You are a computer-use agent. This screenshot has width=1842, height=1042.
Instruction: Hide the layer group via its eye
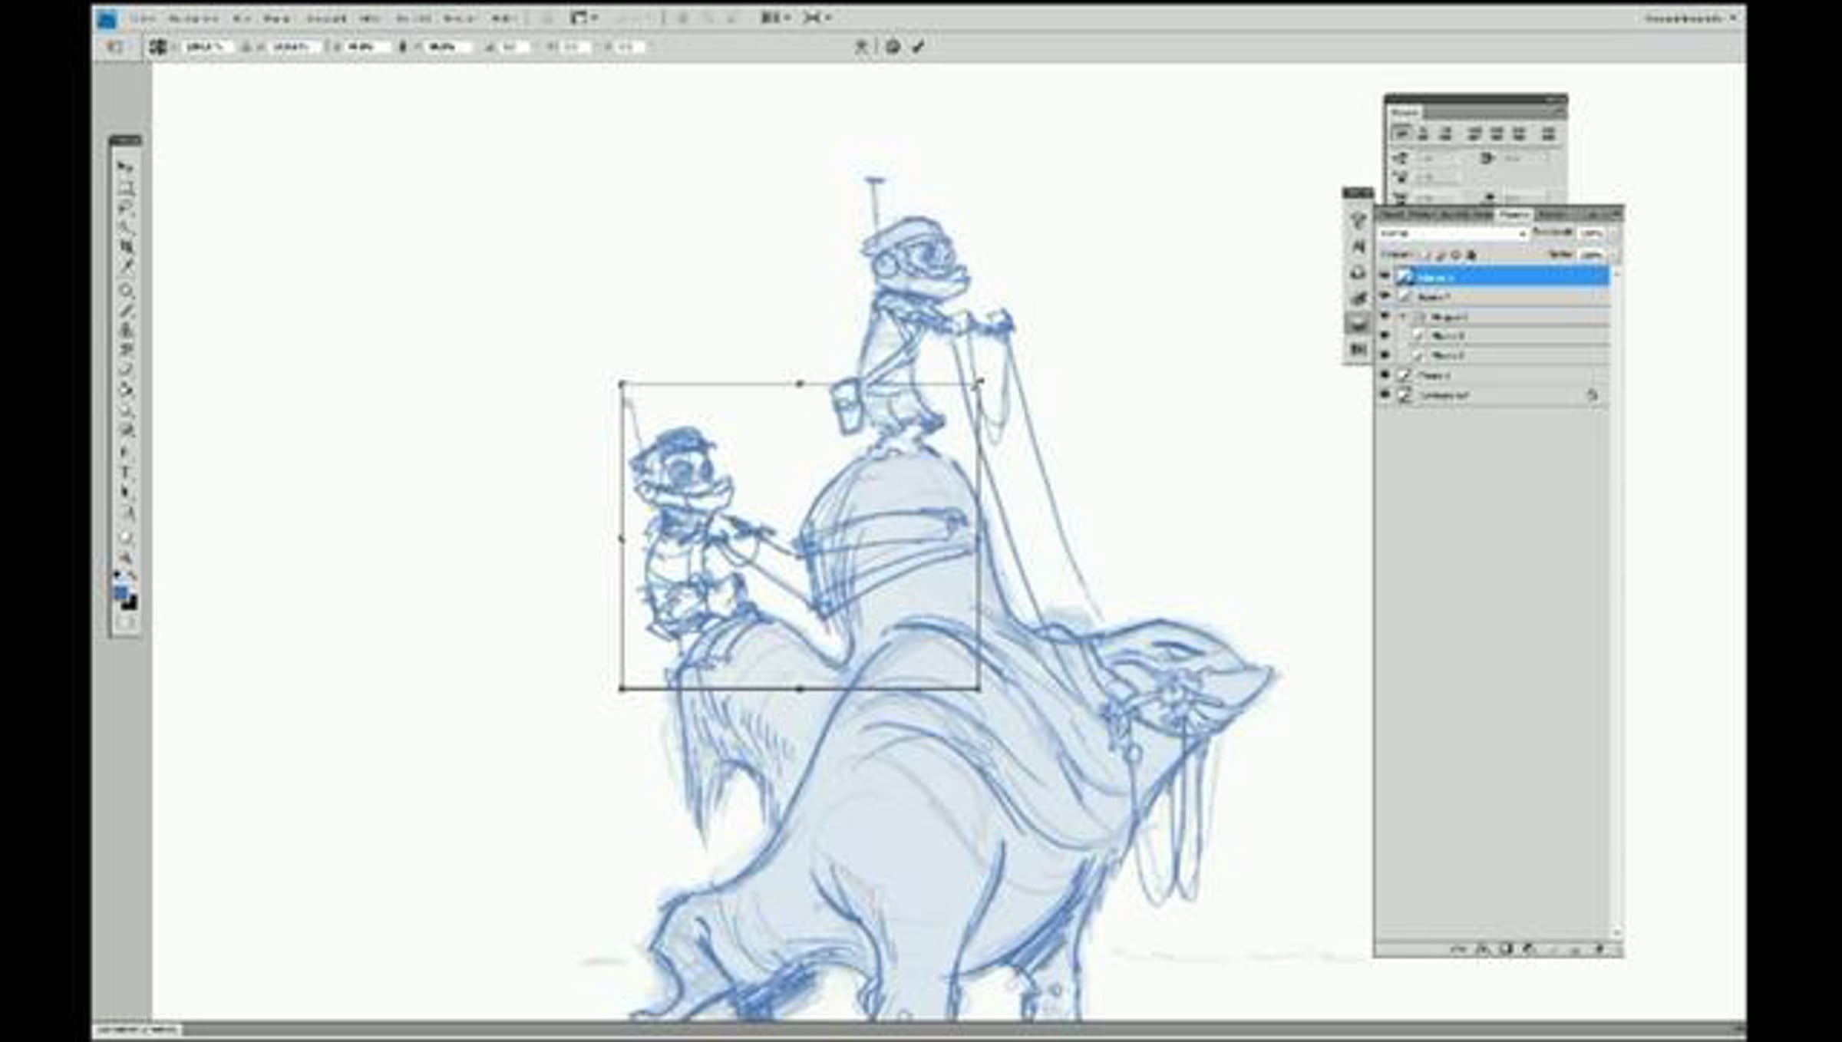(x=1385, y=315)
